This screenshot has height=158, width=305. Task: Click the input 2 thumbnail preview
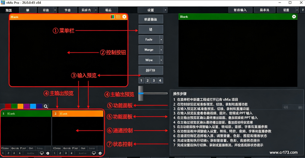tap(78, 131)
